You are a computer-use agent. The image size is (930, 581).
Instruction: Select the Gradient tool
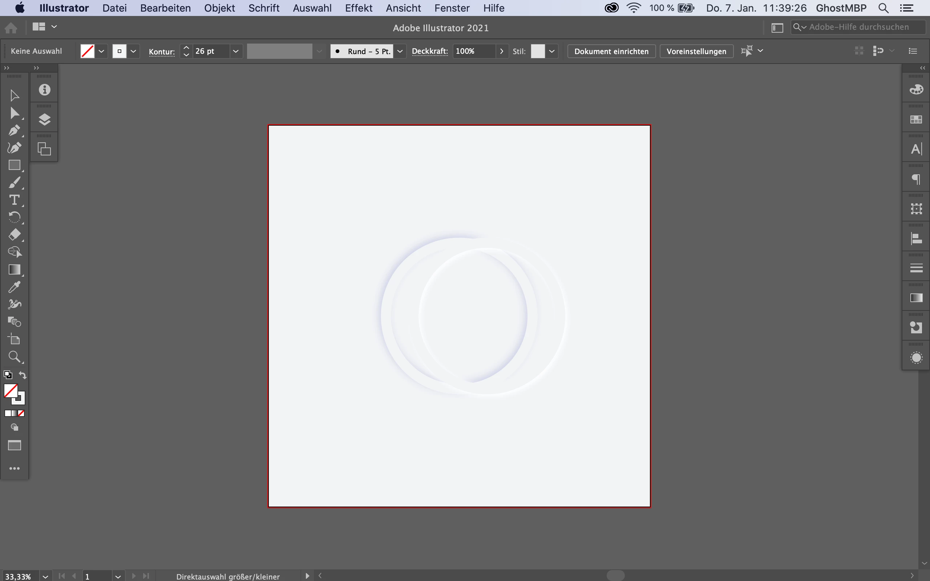14,270
